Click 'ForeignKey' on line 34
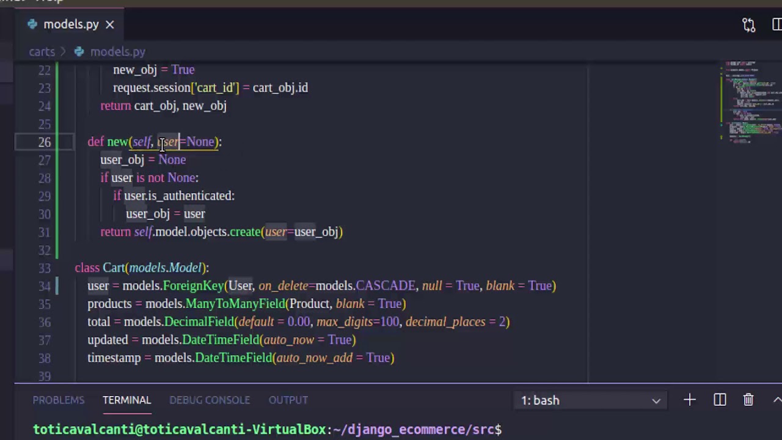Image resolution: width=782 pixels, height=440 pixels. click(193, 285)
